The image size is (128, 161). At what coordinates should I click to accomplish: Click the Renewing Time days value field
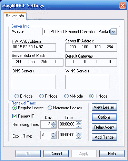46,124
